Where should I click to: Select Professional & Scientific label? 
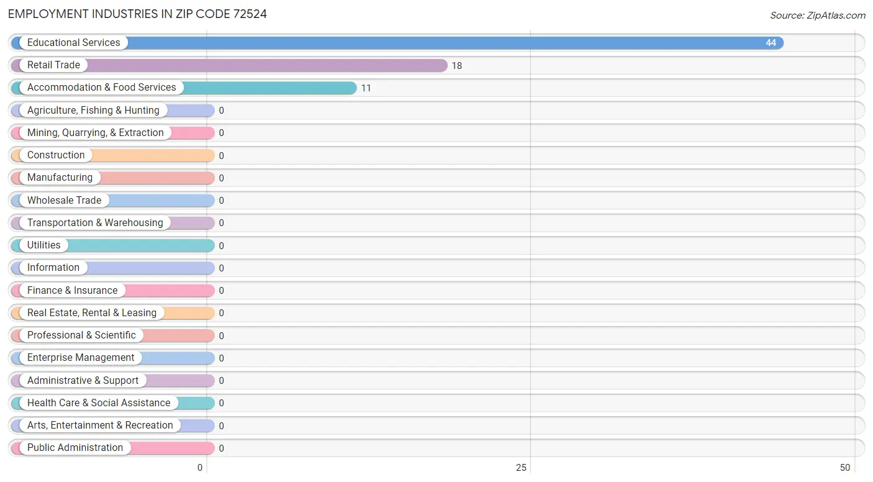click(x=81, y=335)
